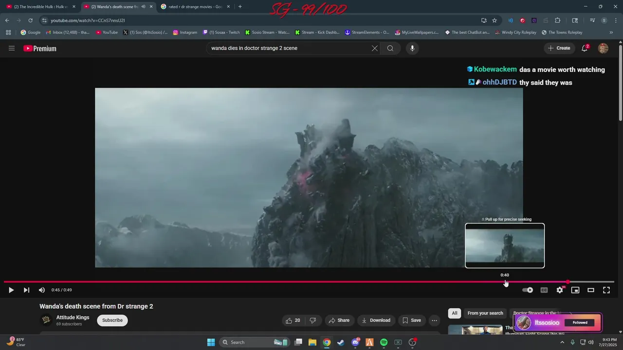Screen dimensions: 623x350
Task: Install app icon in the address bar
Action: point(484,20)
